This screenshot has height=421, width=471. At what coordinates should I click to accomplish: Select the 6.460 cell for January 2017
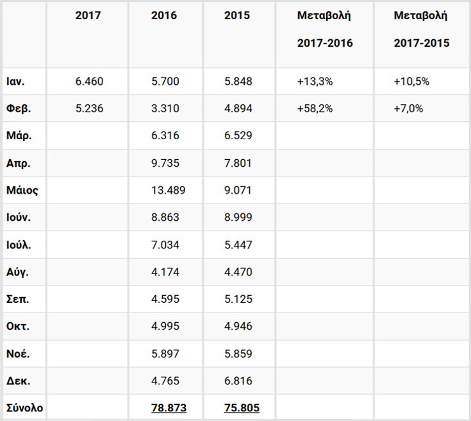[89, 82]
